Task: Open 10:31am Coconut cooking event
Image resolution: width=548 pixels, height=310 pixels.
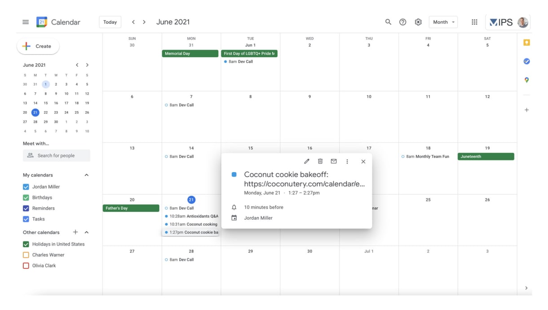Action: coord(191,224)
